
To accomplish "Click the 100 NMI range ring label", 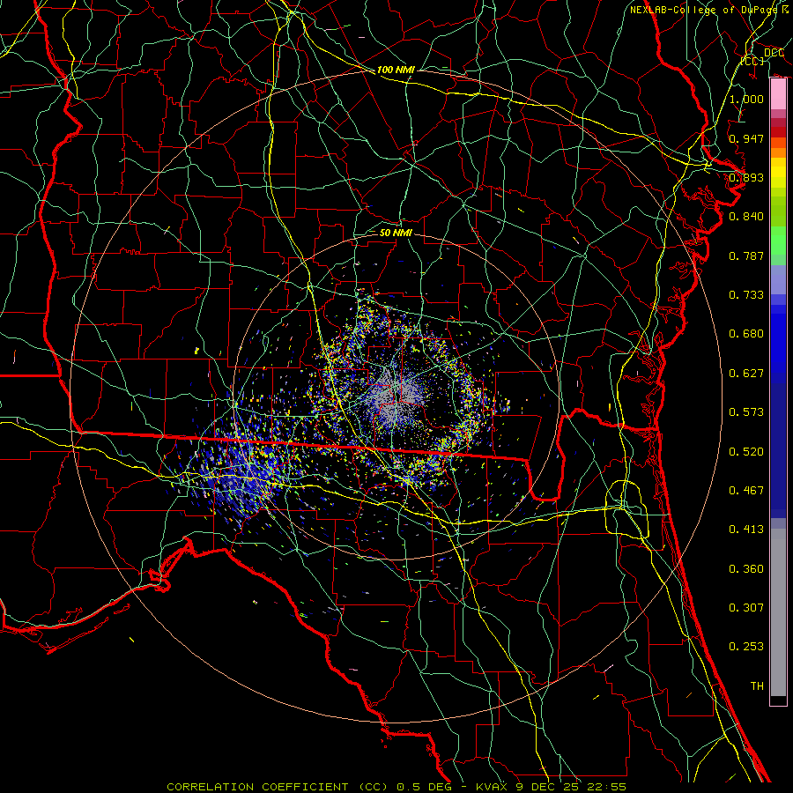I will pos(396,70).
